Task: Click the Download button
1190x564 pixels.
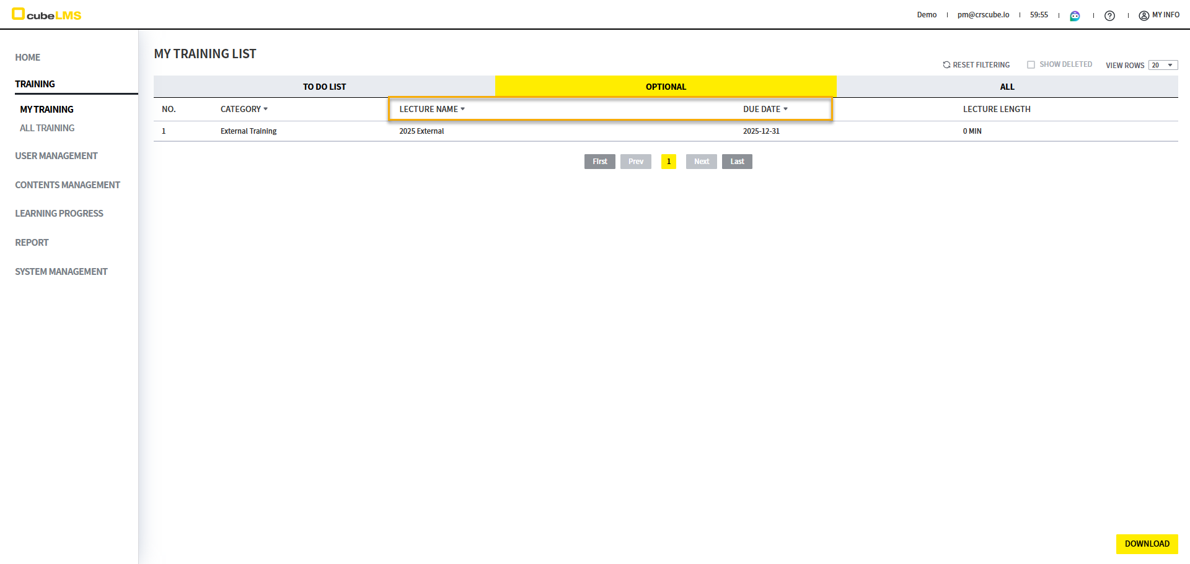Action: pyautogui.click(x=1147, y=544)
